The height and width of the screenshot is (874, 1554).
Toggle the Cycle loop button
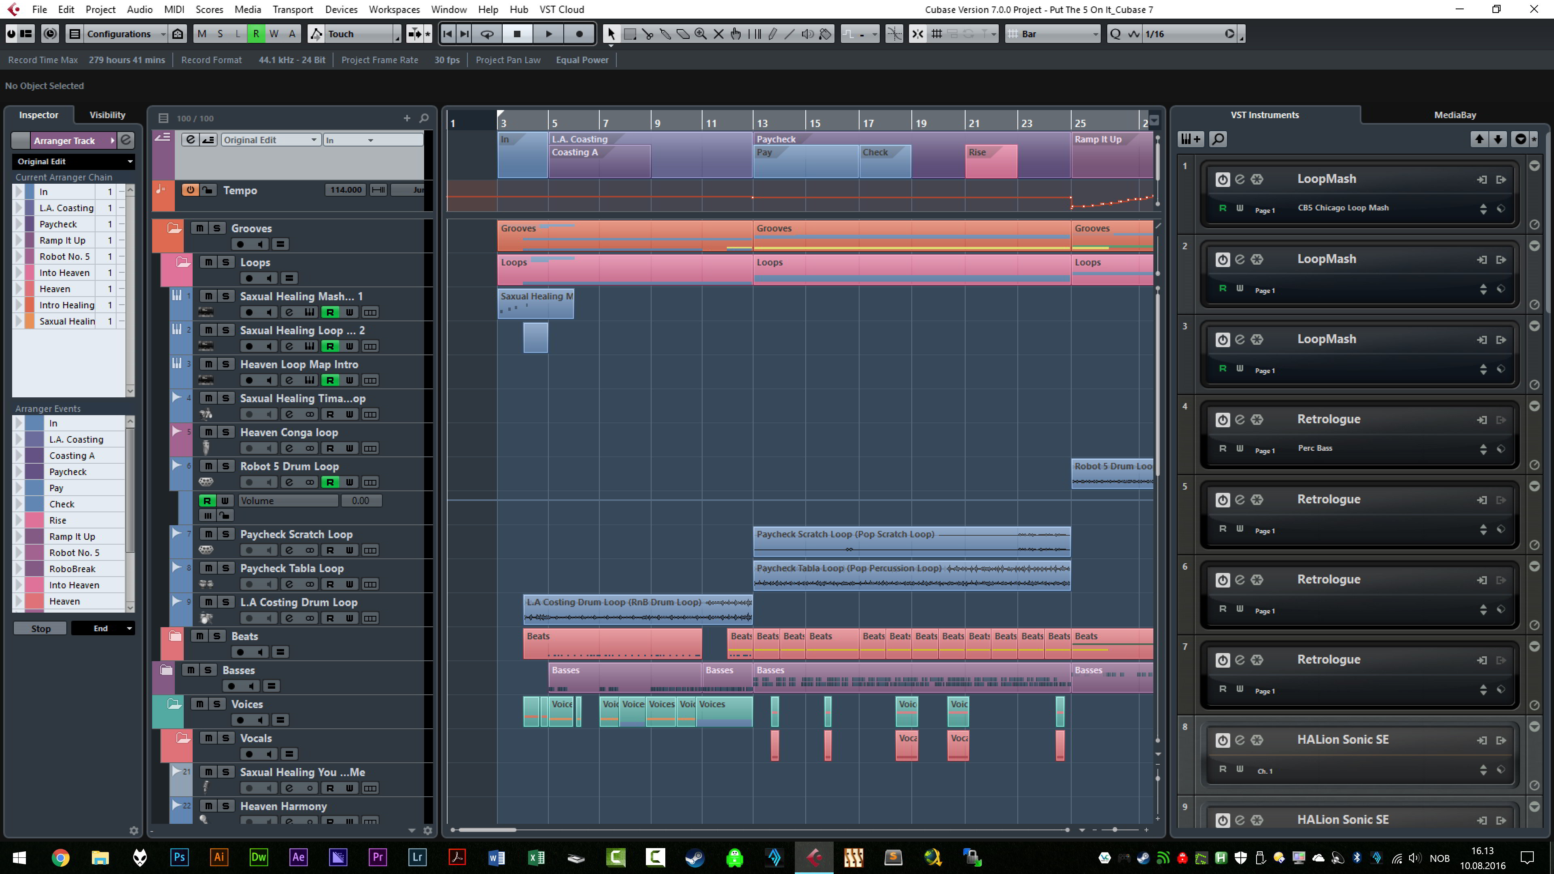487,34
